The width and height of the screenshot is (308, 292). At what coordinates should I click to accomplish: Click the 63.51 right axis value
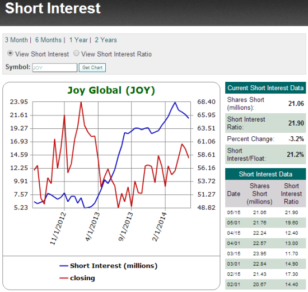(x=206, y=128)
